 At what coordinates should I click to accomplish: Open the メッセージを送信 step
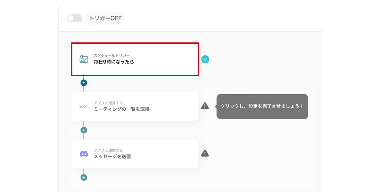click(112, 157)
